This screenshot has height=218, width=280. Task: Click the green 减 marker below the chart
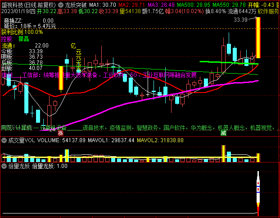click(223, 133)
